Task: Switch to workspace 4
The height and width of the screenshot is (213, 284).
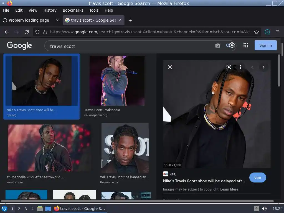Action: point(32,209)
